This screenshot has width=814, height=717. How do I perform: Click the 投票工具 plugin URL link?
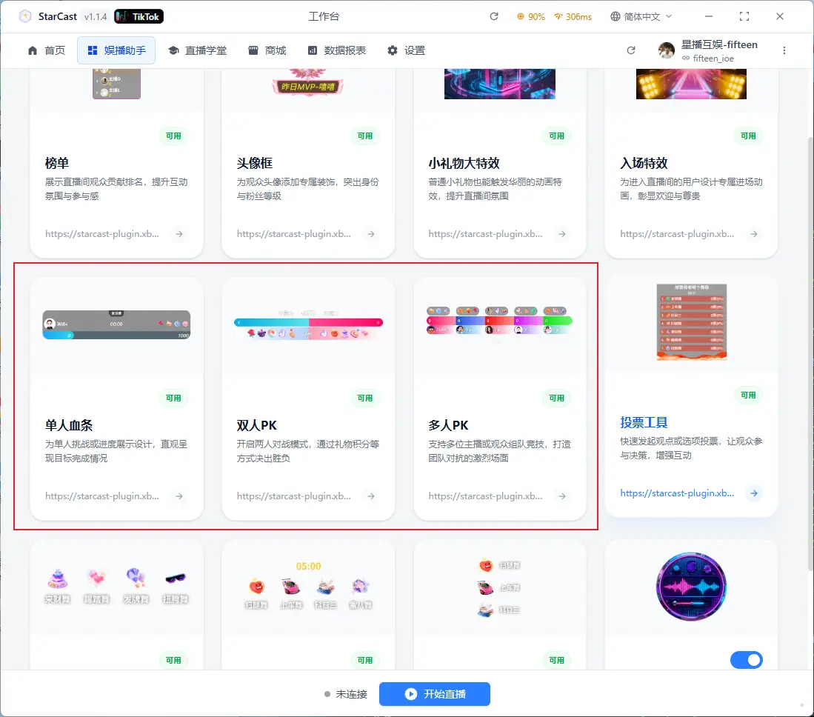[677, 493]
